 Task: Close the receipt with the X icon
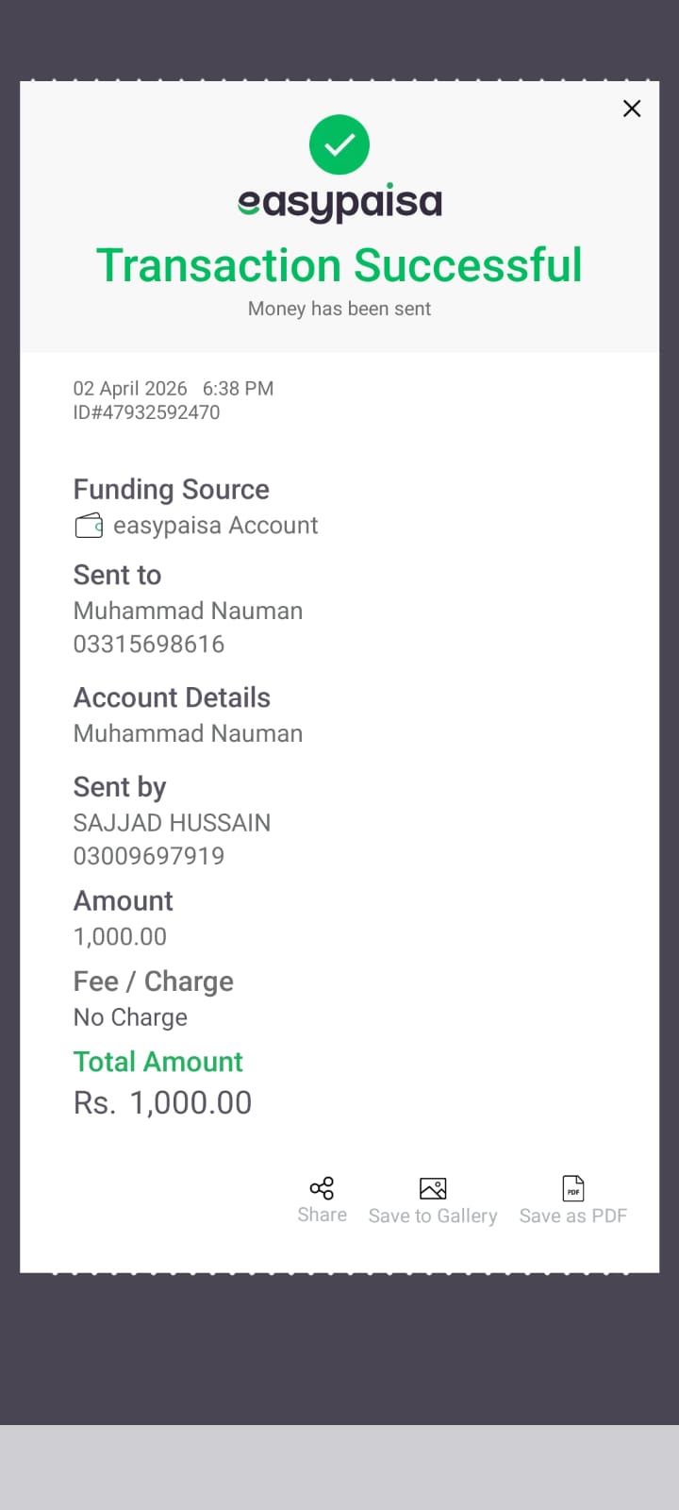[x=632, y=109]
